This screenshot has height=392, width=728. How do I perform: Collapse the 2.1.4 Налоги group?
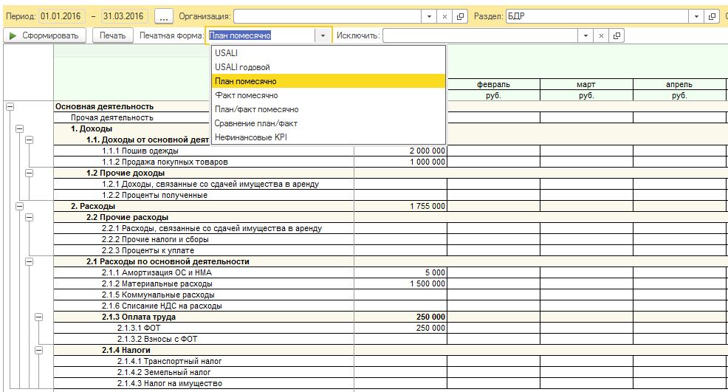point(39,351)
